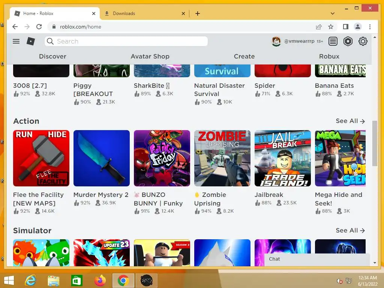Image resolution: width=384 pixels, height=288 pixels.
Task: Toggle the Chrome side panel icon
Action: 345,27
